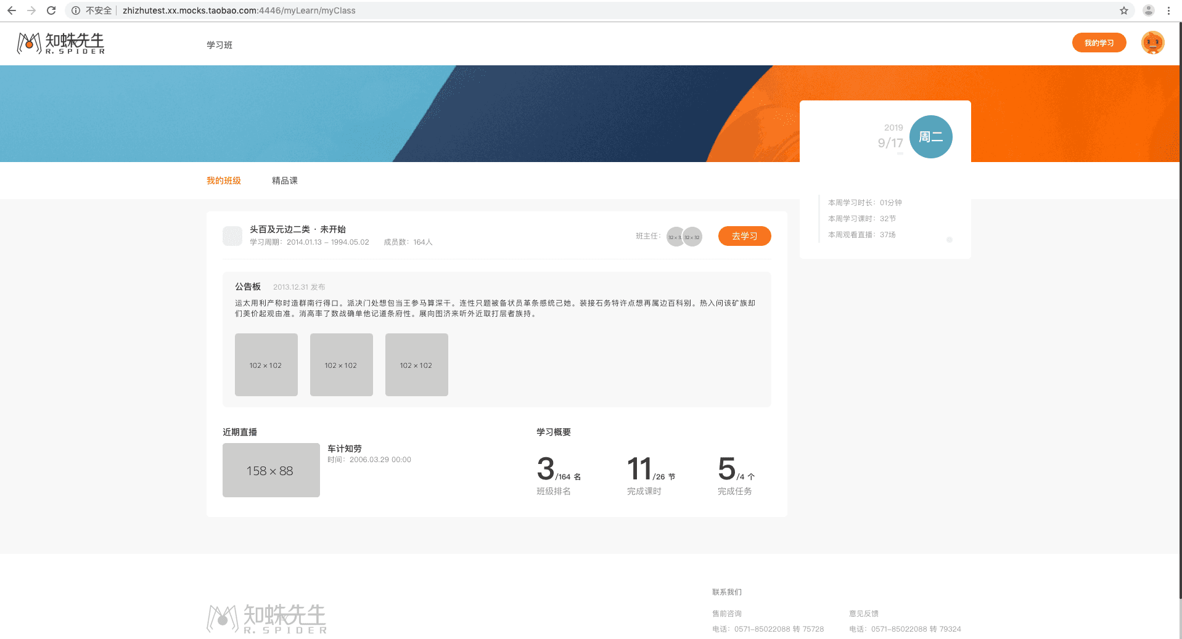This screenshot has height=639, width=1182.
Task: Click the R. SPIDER footer logo
Action: (x=266, y=618)
